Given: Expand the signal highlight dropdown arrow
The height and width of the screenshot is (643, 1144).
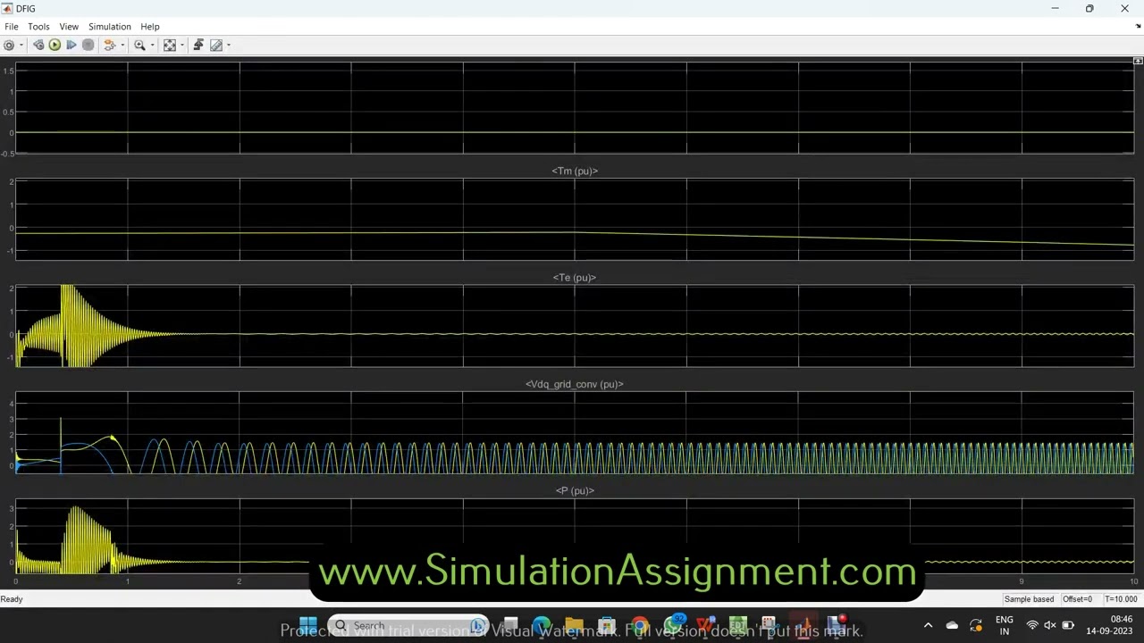Looking at the screenshot, I should click(122, 45).
